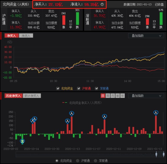Click the total 净买入 value 27.12亿
Viewport: 167px width, 164px height.
56,4
